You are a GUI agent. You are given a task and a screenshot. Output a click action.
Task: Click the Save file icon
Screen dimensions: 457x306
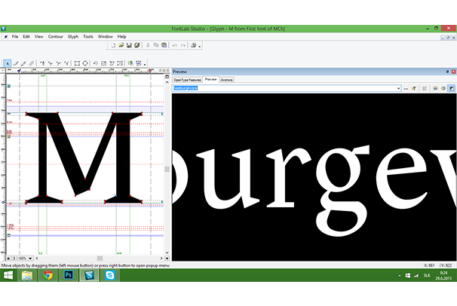[x=128, y=46]
